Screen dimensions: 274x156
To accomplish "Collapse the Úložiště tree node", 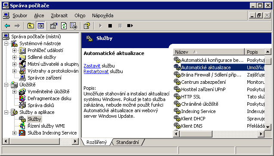I will tap(6, 85).
